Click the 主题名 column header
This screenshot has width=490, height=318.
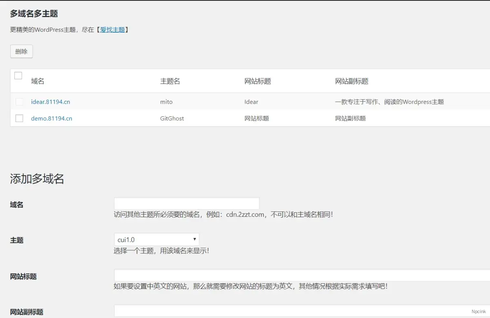170,81
